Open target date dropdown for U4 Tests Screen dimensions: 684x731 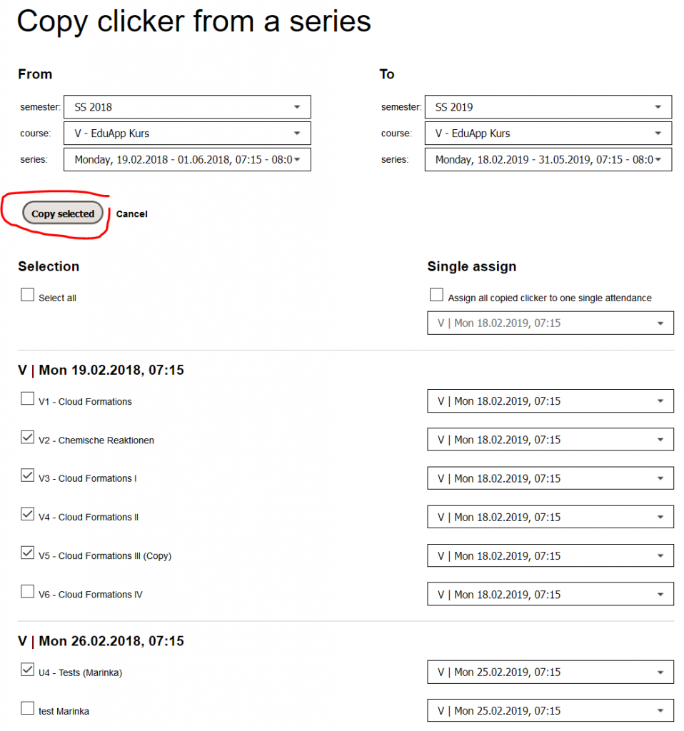tap(550, 672)
